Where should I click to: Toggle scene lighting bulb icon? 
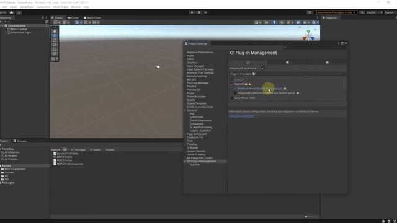pyautogui.click(x=274, y=22)
